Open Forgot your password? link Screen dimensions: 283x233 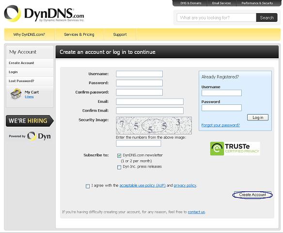(x=220, y=125)
